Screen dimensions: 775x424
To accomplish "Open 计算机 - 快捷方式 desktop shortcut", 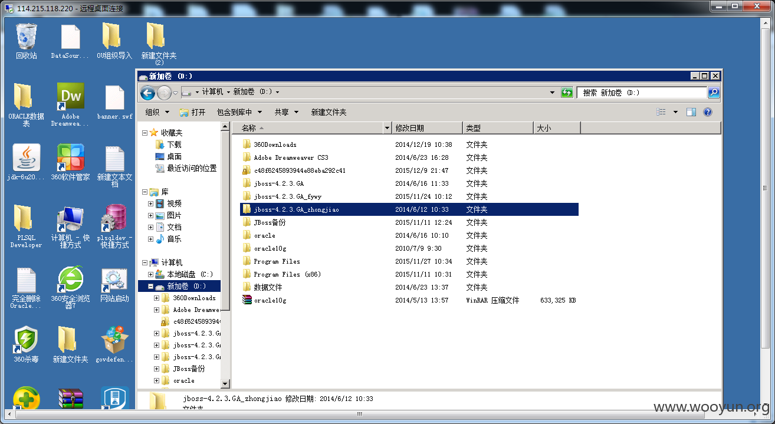I will pos(70,226).
